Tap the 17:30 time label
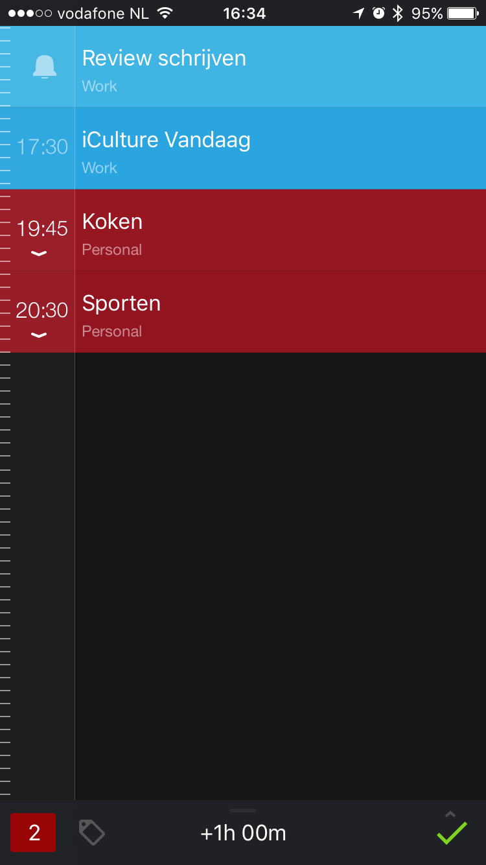This screenshot has height=865, width=486. pos(42,147)
